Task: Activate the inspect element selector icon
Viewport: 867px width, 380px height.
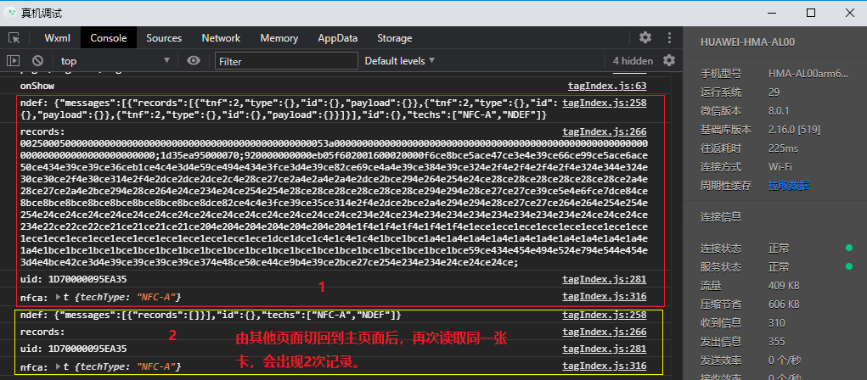Action: tap(14, 38)
